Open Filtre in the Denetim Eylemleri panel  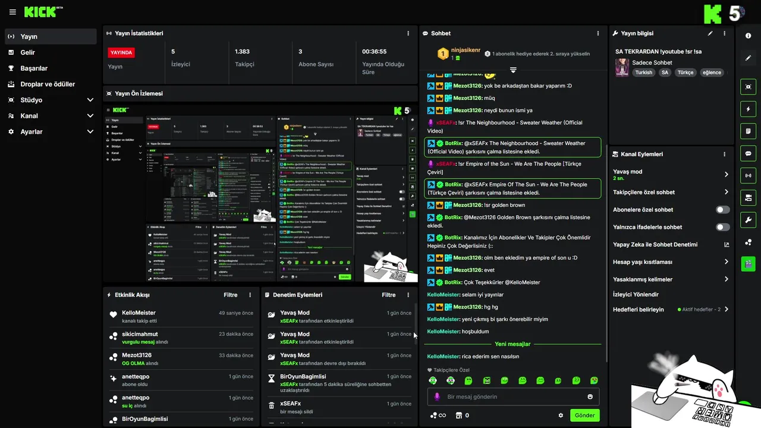pos(389,295)
